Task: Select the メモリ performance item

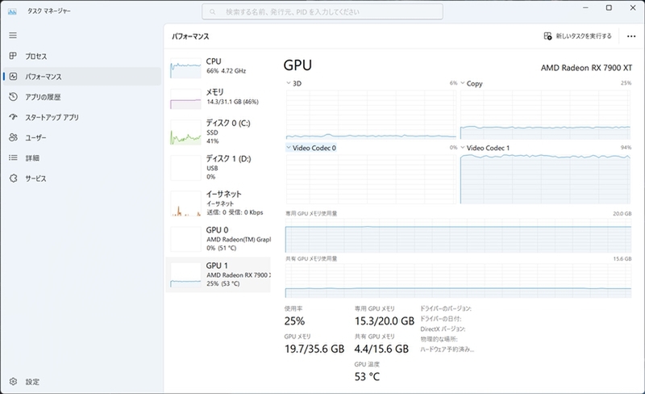Action: tap(219, 97)
